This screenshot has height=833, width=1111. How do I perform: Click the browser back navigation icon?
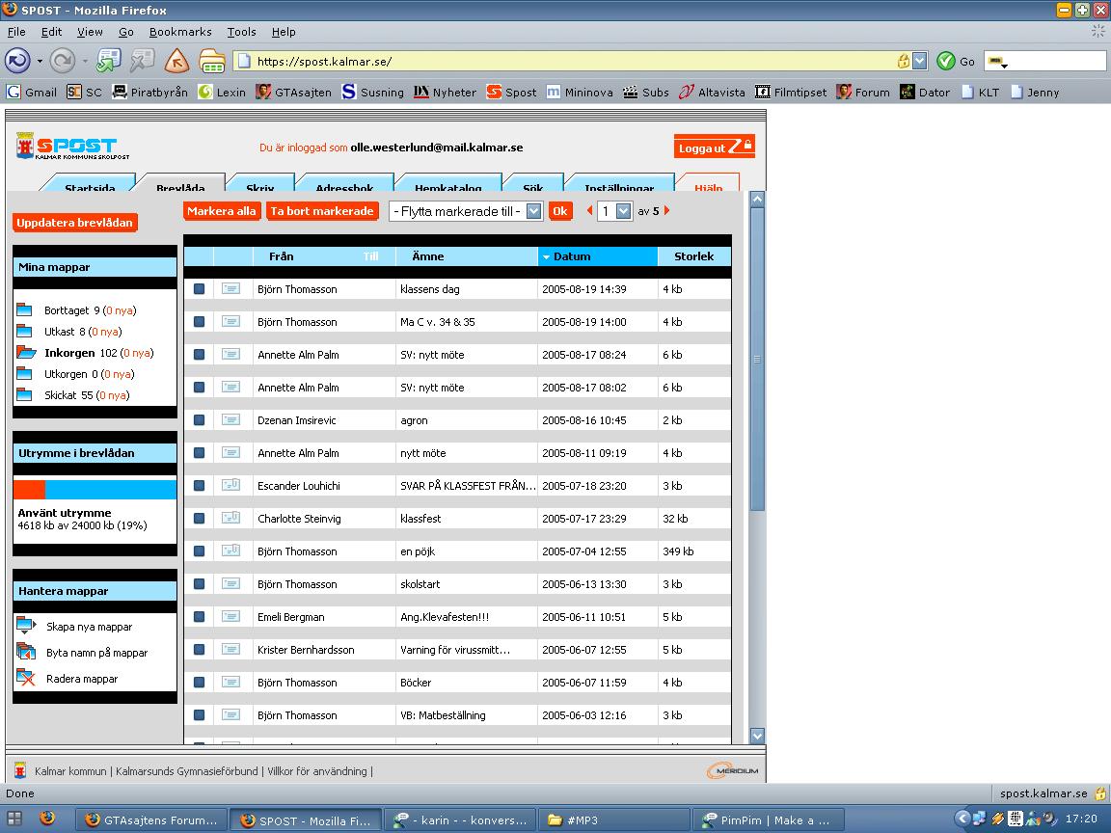[x=17, y=61]
